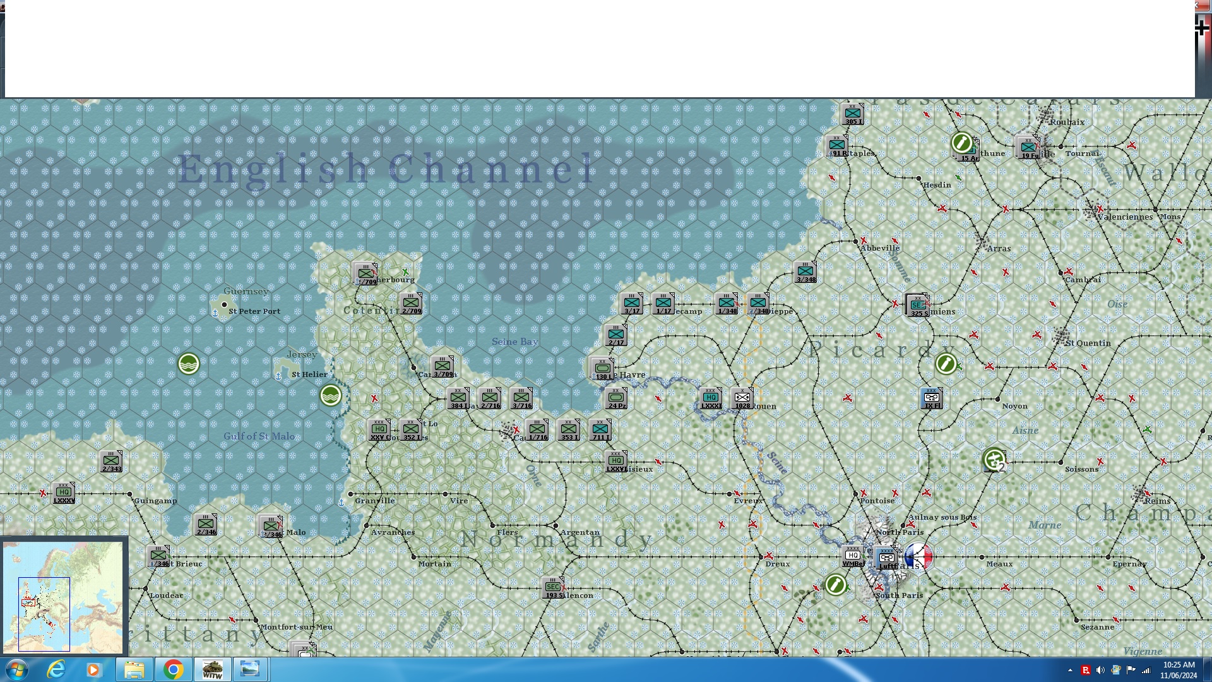Select the 130 L counter at Le Havre
The width and height of the screenshot is (1212, 682).
click(603, 368)
